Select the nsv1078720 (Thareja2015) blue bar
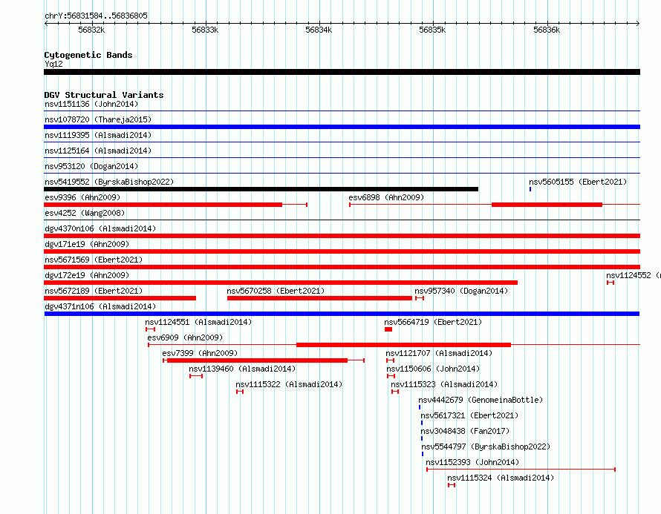The height and width of the screenshot is (514, 661). point(342,127)
